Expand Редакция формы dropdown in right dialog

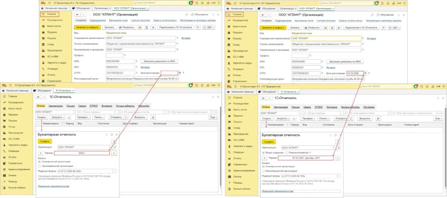click(339, 176)
